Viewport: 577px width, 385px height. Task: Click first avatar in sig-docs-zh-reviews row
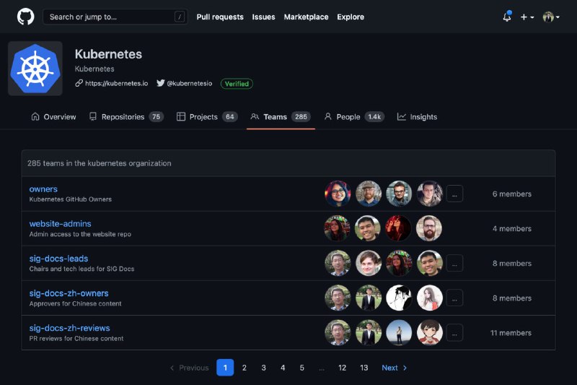pyautogui.click(x=338, y=332)
